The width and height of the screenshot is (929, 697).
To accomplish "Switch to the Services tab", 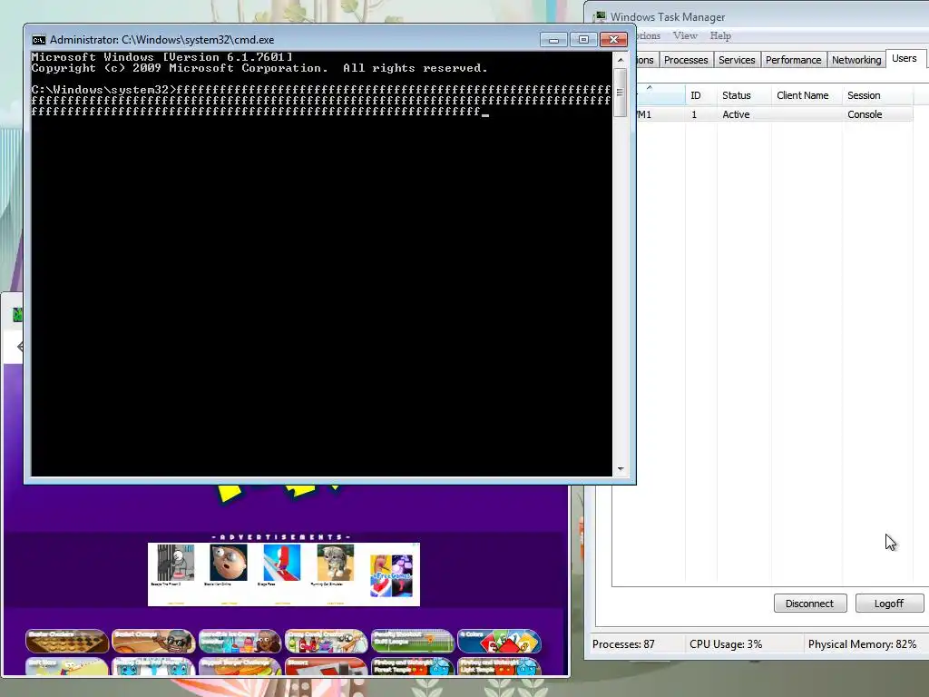I will pyautogui.click(x=737, y=60).
